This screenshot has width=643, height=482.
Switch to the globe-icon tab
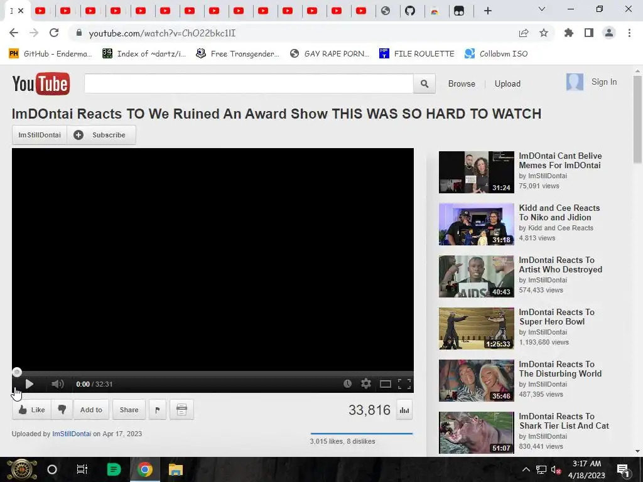coord(386,11)
